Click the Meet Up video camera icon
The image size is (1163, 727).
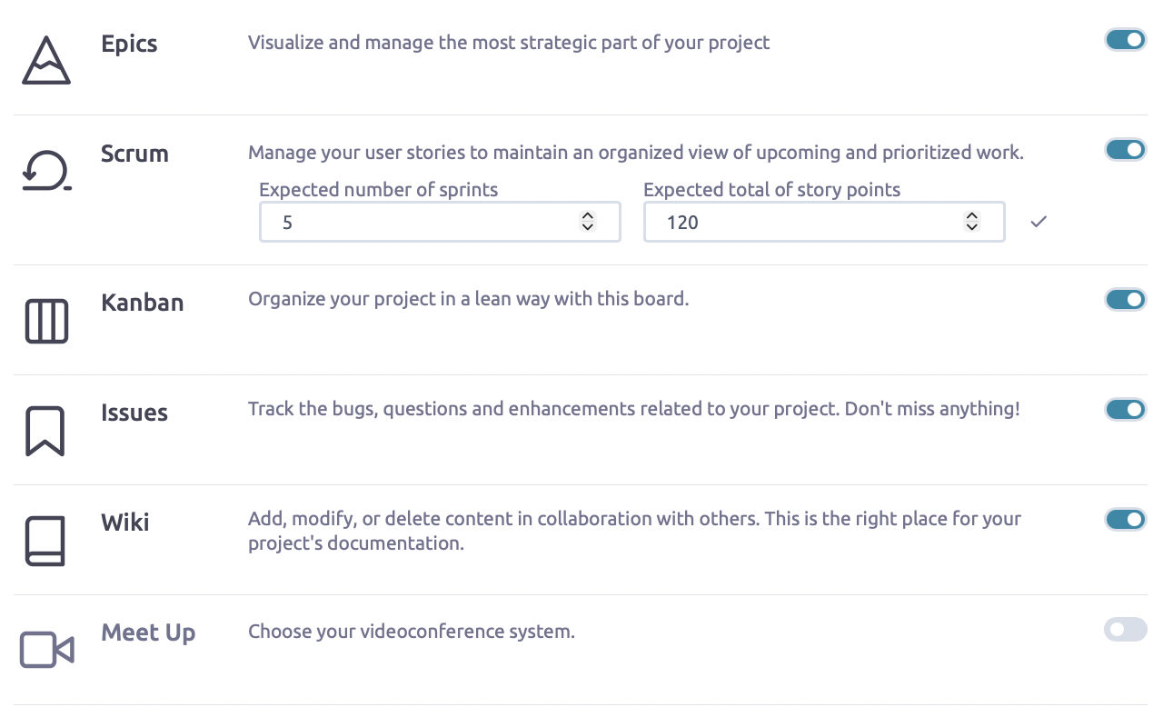[46, 650]
